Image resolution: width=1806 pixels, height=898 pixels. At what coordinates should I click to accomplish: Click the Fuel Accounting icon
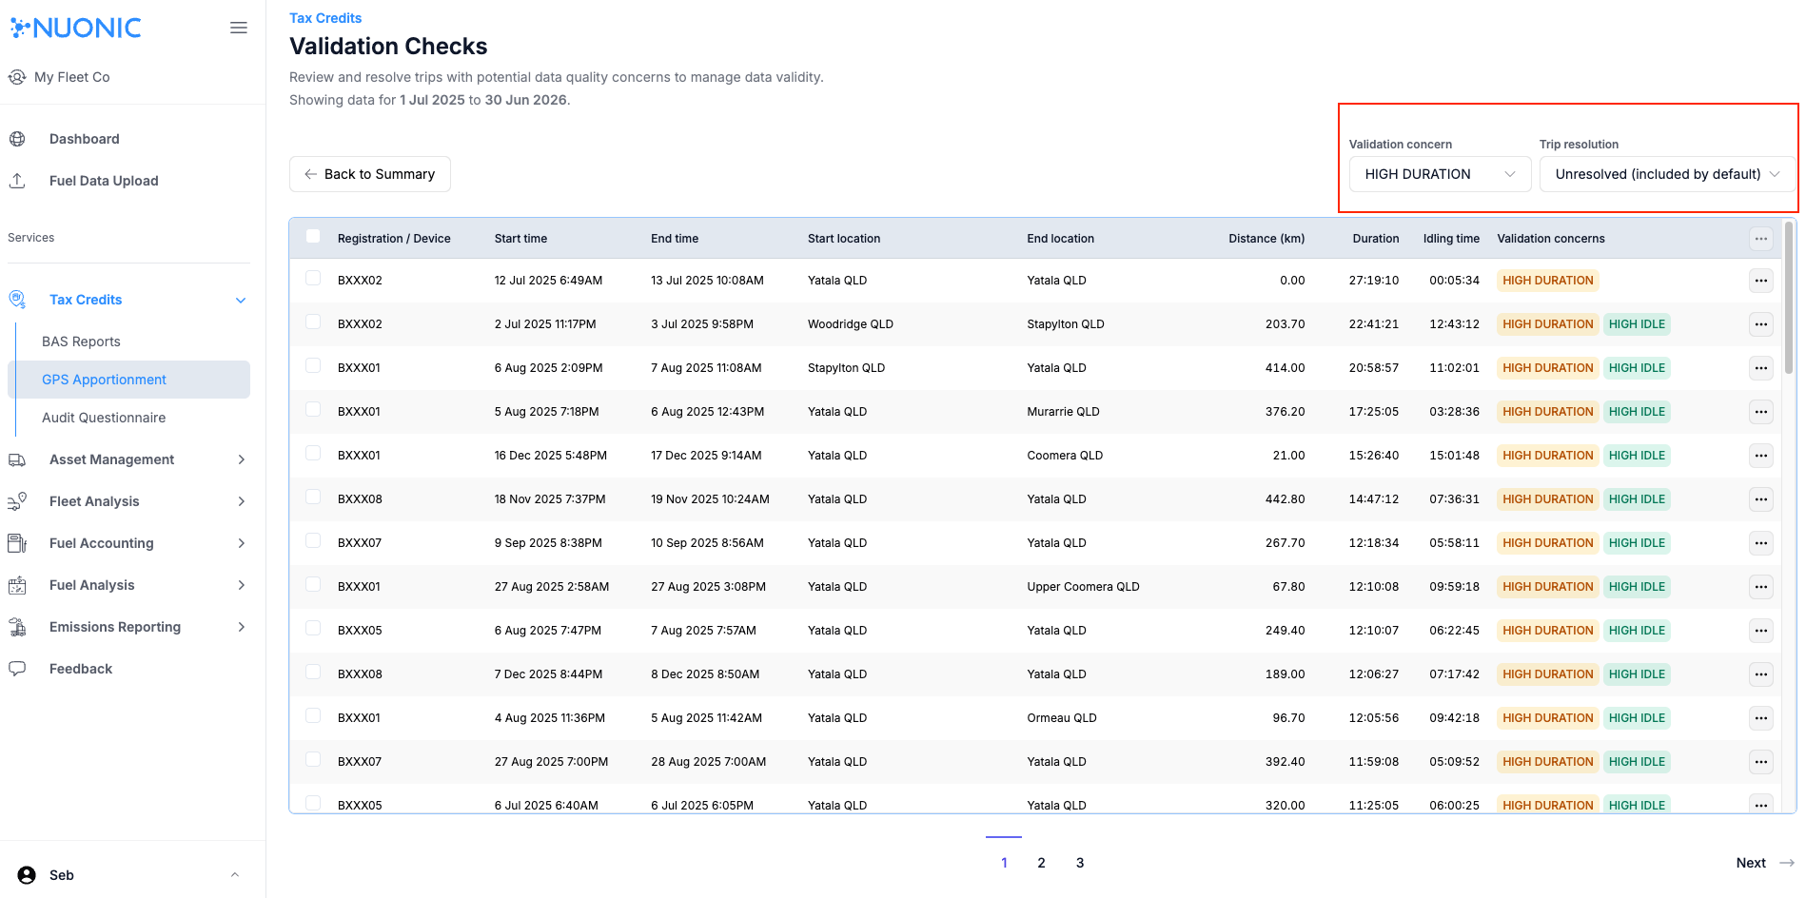pos(17,543)
